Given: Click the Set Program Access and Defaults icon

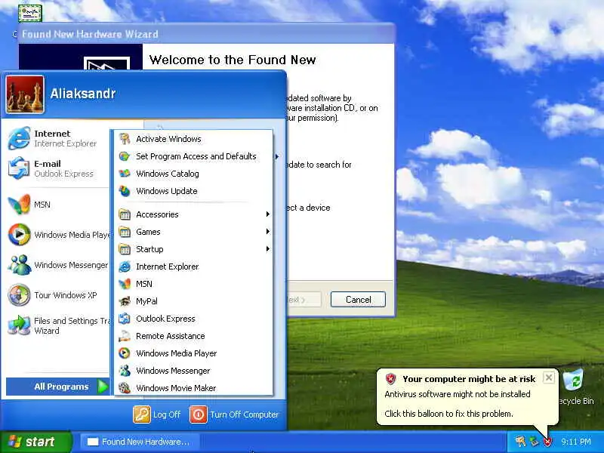Looking at the screenshot, I should pos(125,156).
